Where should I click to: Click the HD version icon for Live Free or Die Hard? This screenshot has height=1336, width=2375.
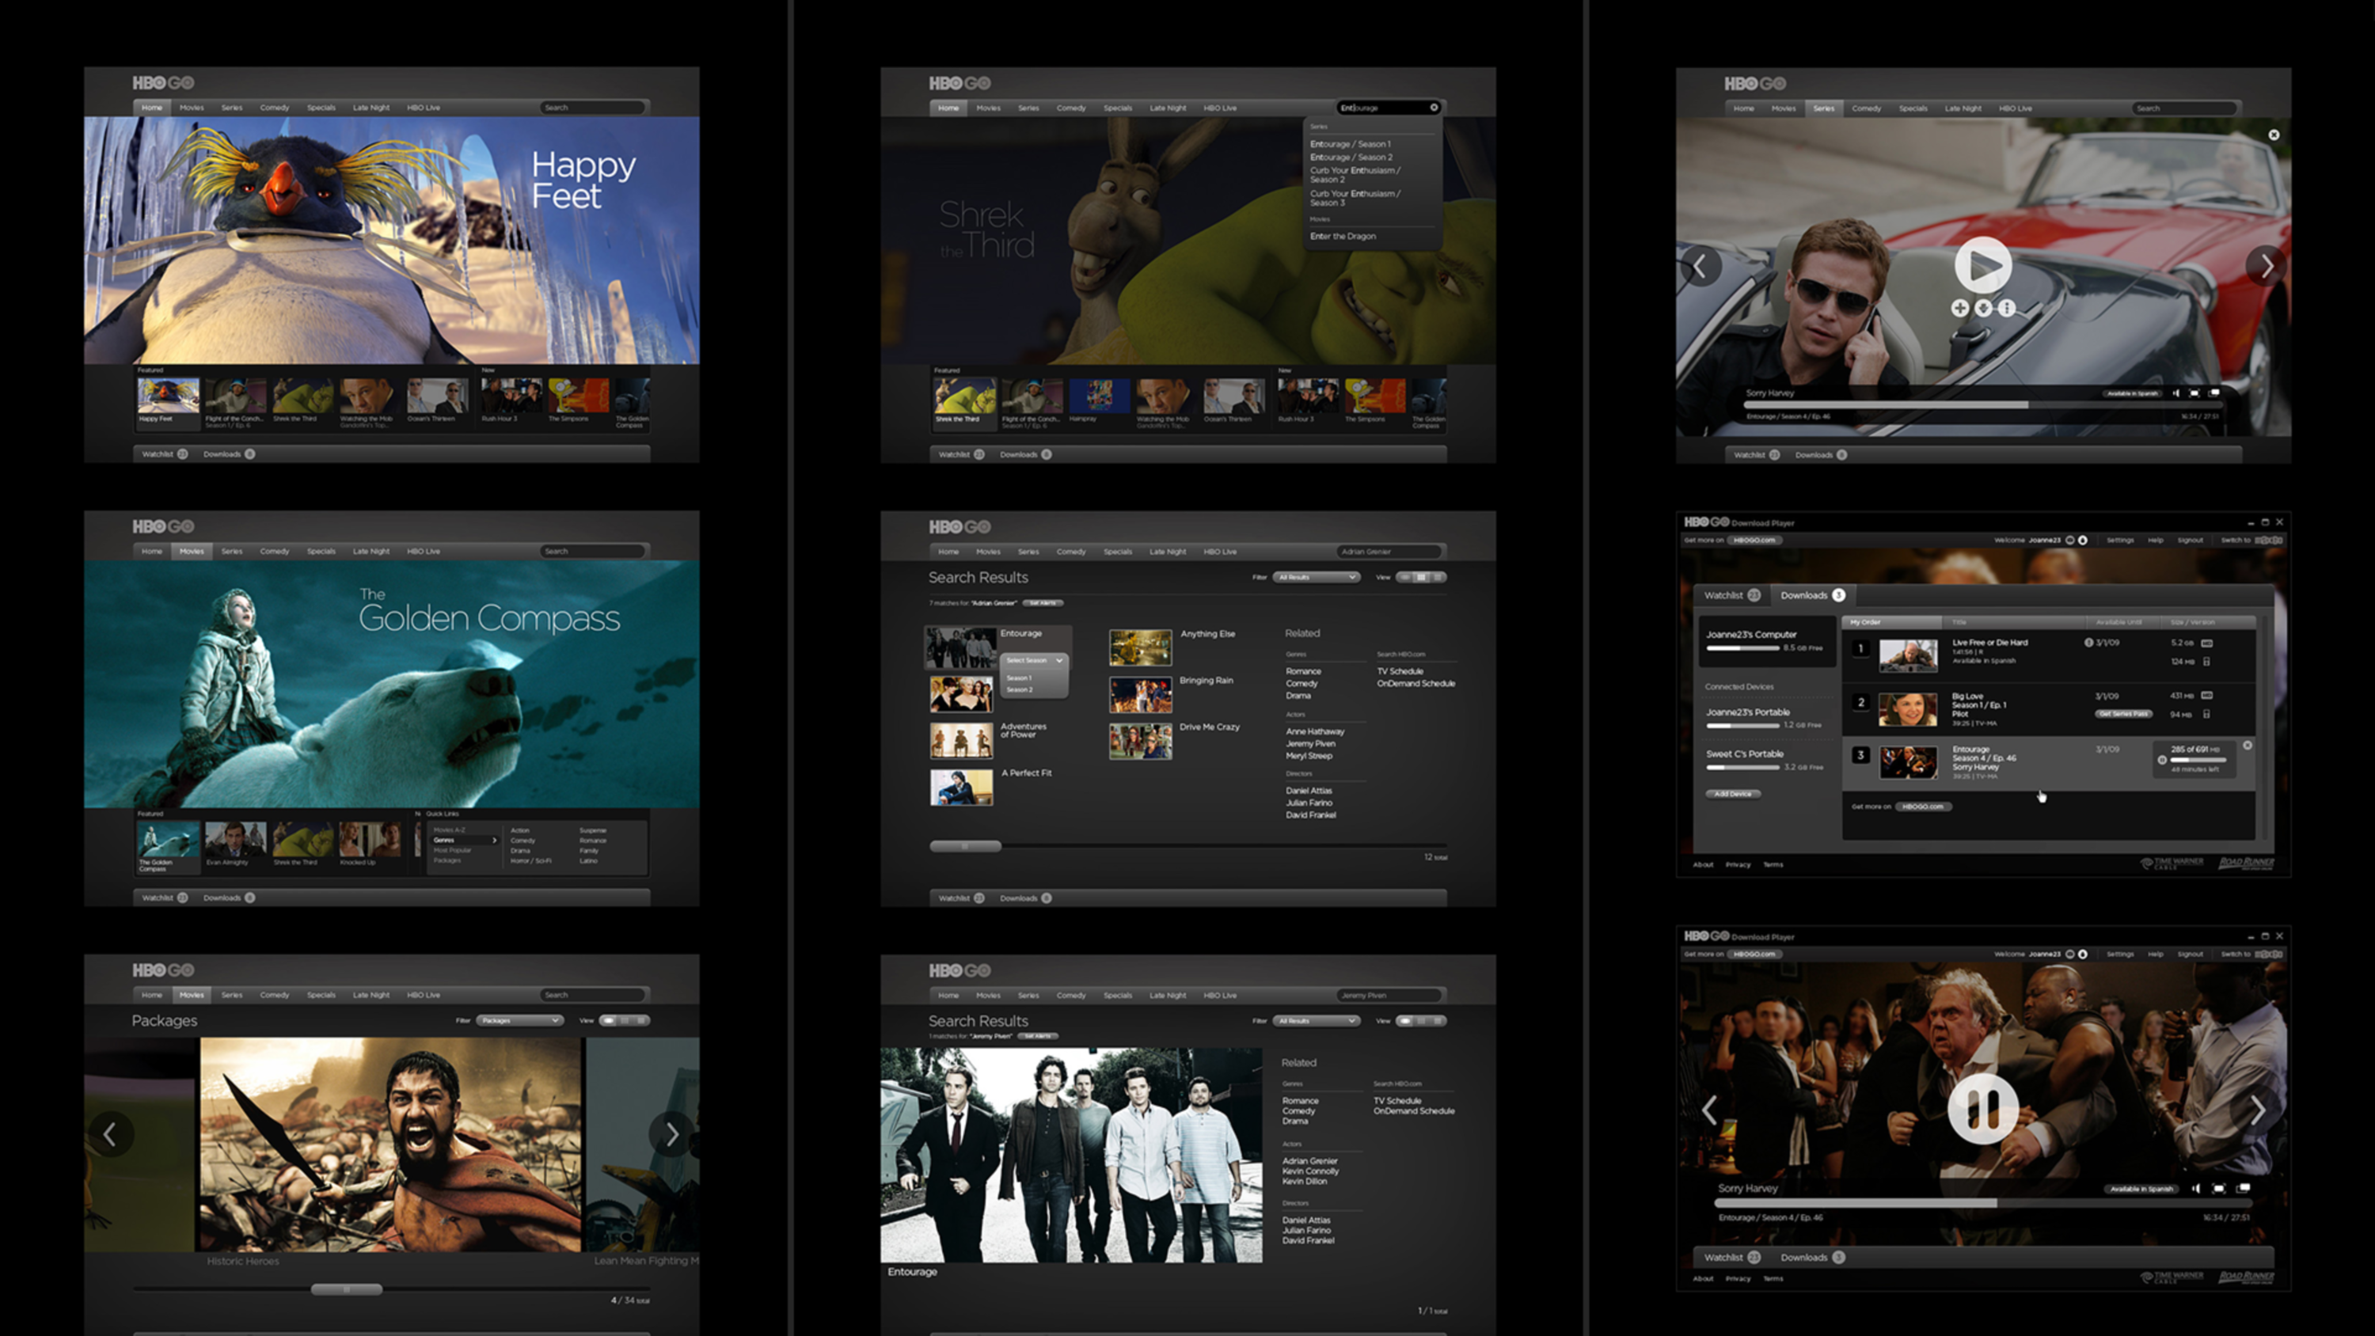click(x=2207, y=643)
